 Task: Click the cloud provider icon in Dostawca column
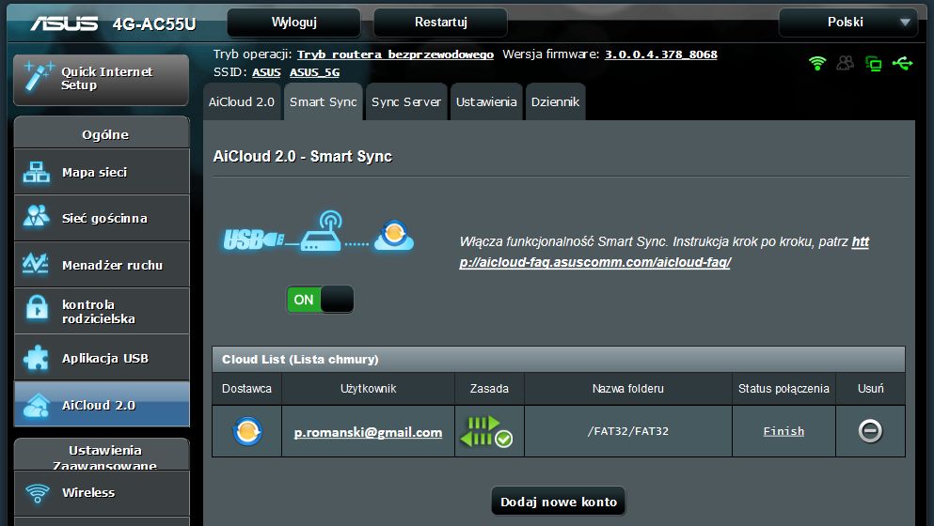pyautogui.click(x=247, y=431)
